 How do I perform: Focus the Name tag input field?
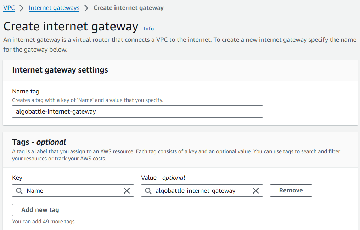click(137, 111)
